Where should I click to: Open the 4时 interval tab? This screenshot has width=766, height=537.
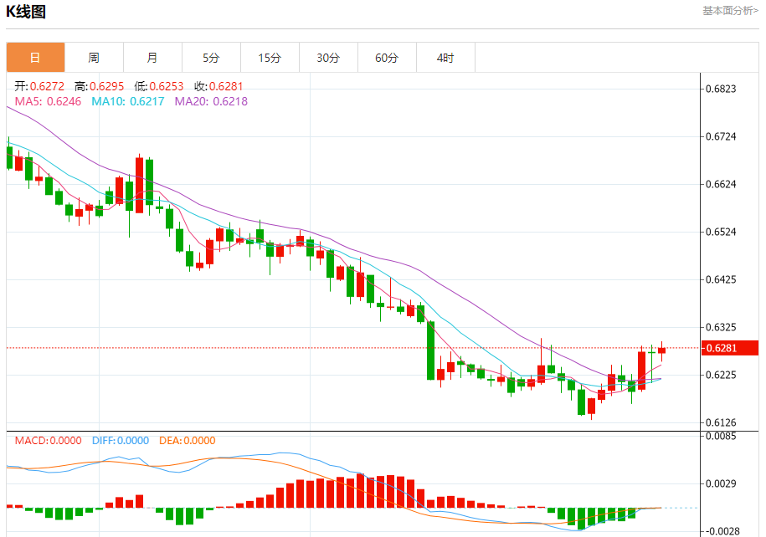point(445,58)
